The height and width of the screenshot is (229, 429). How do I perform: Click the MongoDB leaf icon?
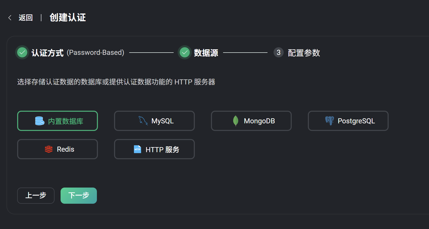pyautogui.click(x=236, y=121)
